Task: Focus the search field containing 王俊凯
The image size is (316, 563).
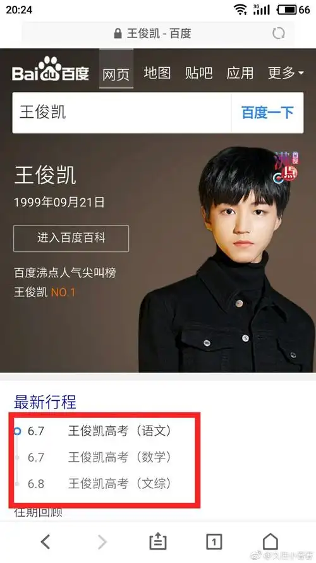Action: click(122, 113)
